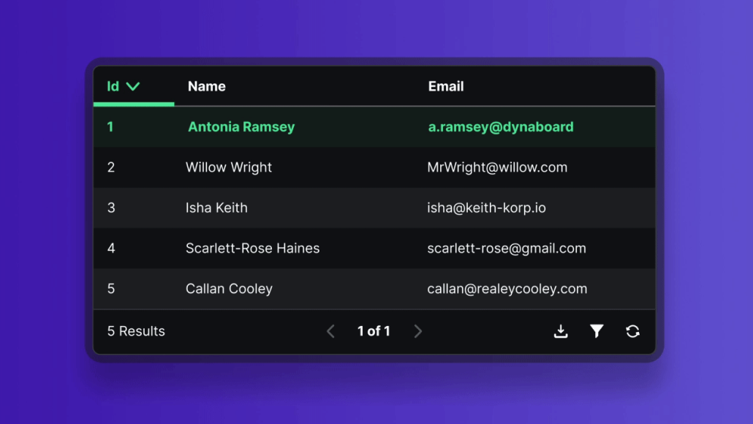Screen dimensions: 753x424
Task: Toggle sort arrow on Id column
Action: (x=133, y=86)
